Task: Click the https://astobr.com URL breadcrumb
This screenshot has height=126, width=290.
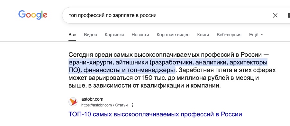Action: tap(96, 105)
